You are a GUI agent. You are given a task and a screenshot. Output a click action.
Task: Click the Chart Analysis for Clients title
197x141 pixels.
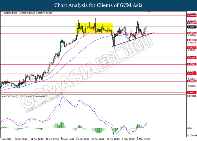tap(98, 5)
